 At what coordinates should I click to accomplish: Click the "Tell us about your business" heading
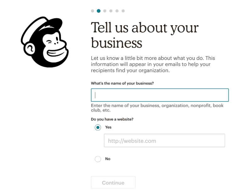tap(144, 35)
